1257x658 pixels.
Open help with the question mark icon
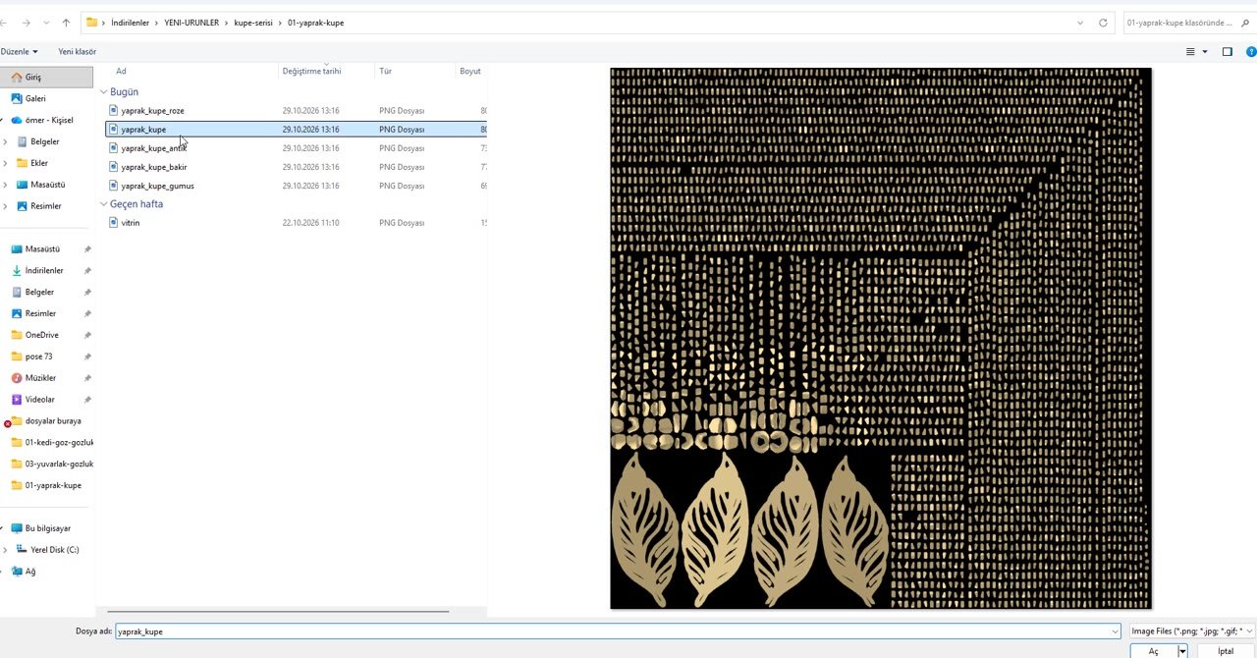coord(1249,51)
